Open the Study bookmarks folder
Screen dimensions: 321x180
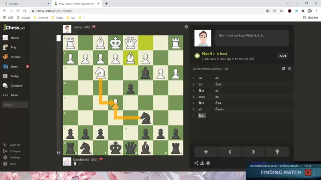click(57, 18)
